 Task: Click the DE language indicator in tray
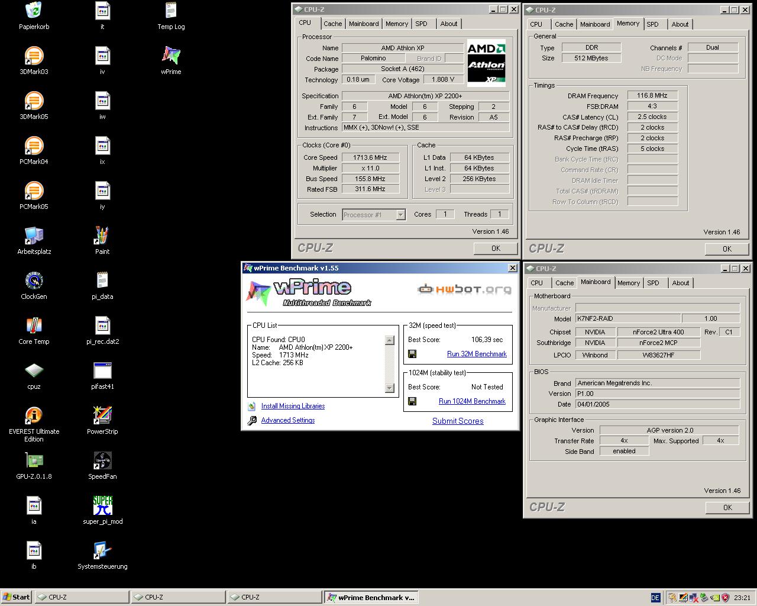[655, 598]
